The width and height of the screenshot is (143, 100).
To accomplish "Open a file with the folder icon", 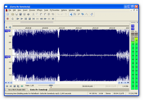I will pos(13,14).
